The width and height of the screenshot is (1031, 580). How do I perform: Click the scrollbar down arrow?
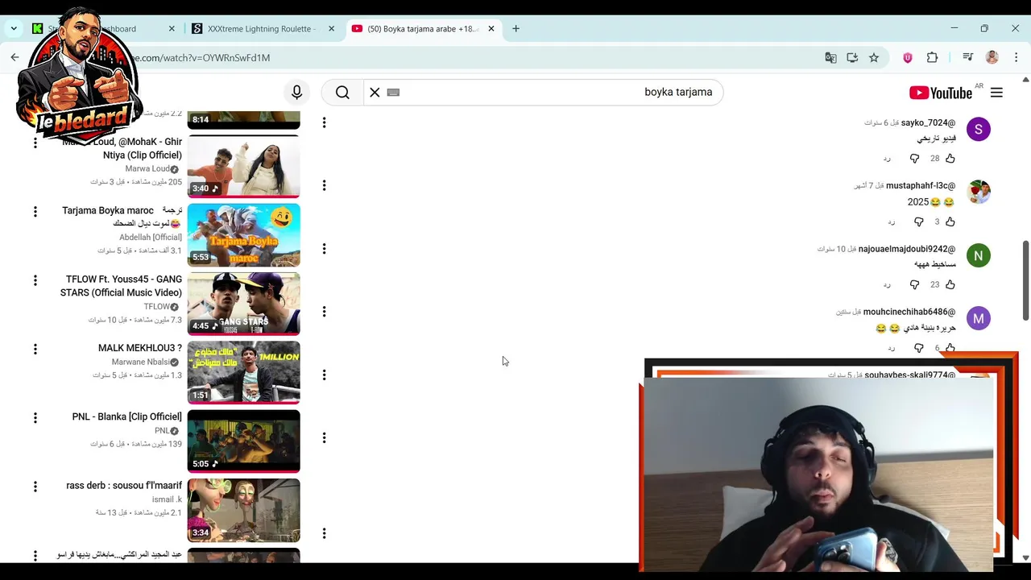coord(1025,557)
